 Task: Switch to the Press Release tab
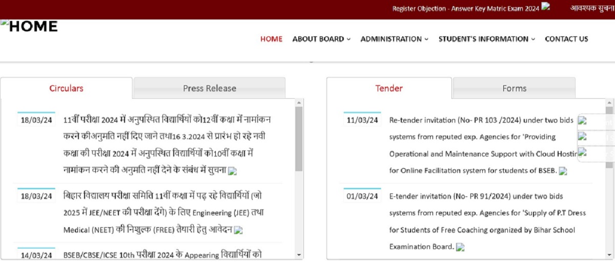(210, 89)
